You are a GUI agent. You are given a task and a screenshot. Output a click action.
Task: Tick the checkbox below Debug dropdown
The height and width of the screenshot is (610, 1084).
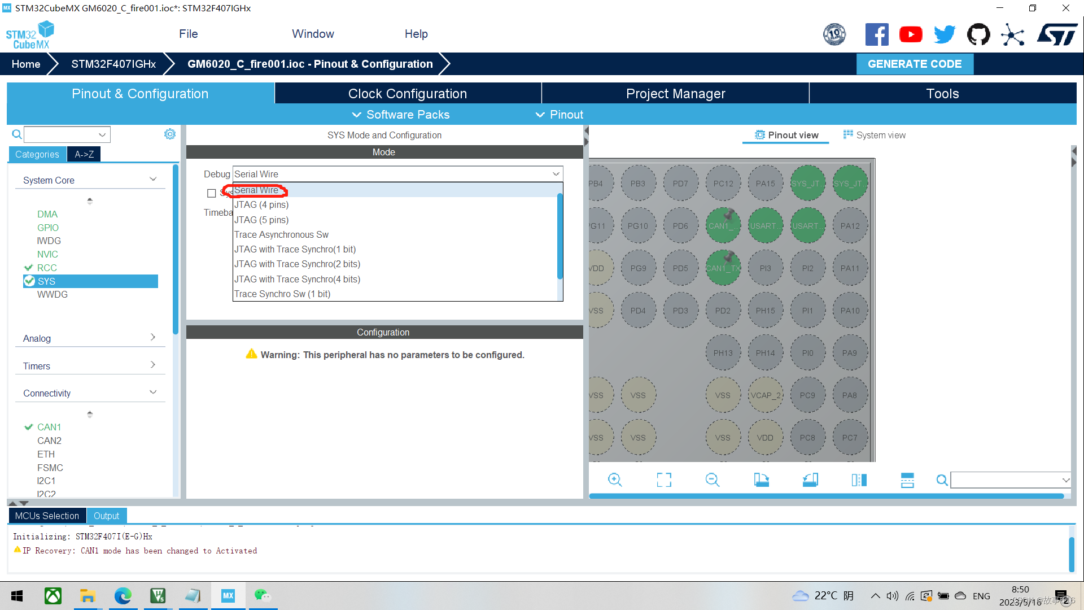[x=211, y=193]
